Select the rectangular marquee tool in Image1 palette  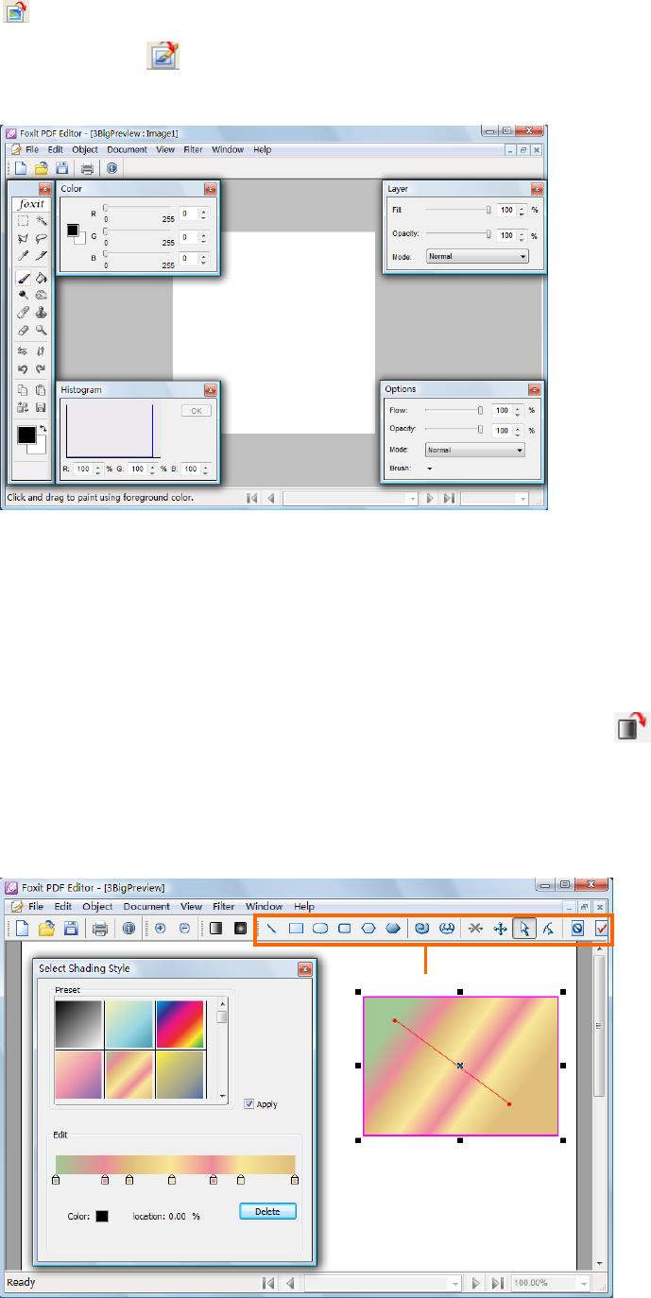24,221
